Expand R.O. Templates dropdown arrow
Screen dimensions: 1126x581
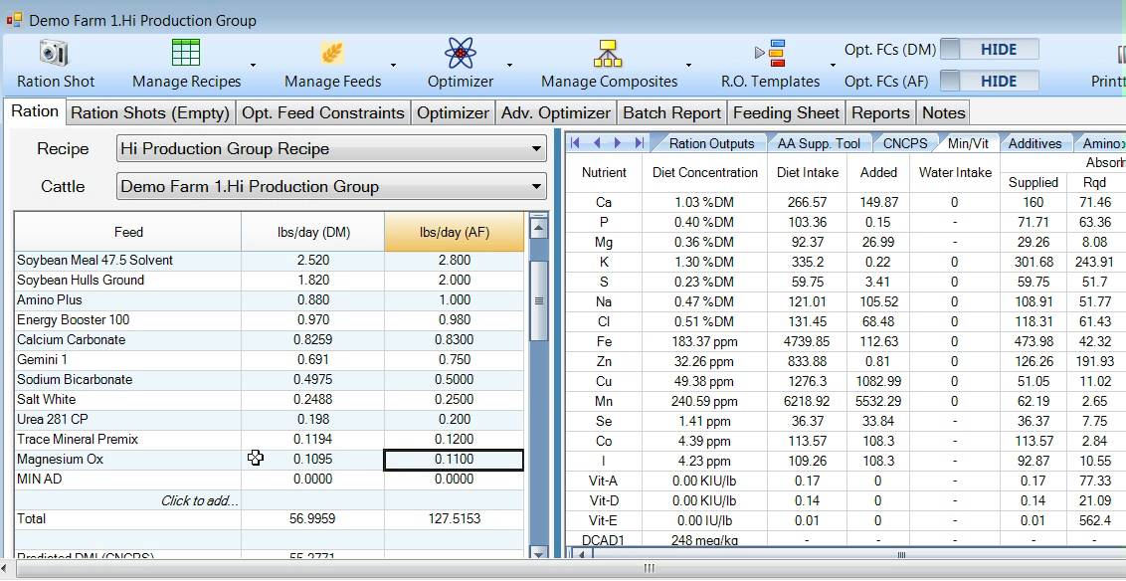833,66
